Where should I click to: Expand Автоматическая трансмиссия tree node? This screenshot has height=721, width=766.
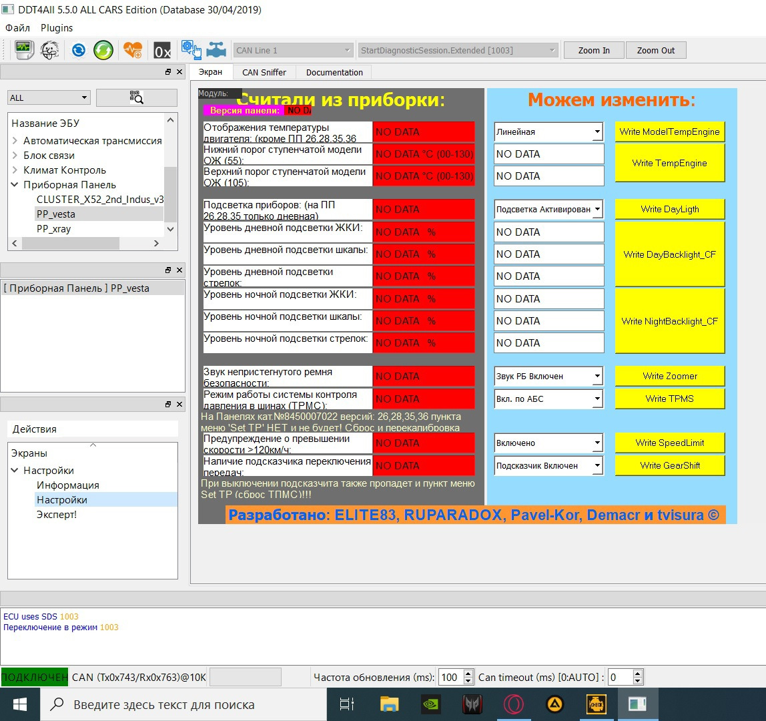[15, 140]
